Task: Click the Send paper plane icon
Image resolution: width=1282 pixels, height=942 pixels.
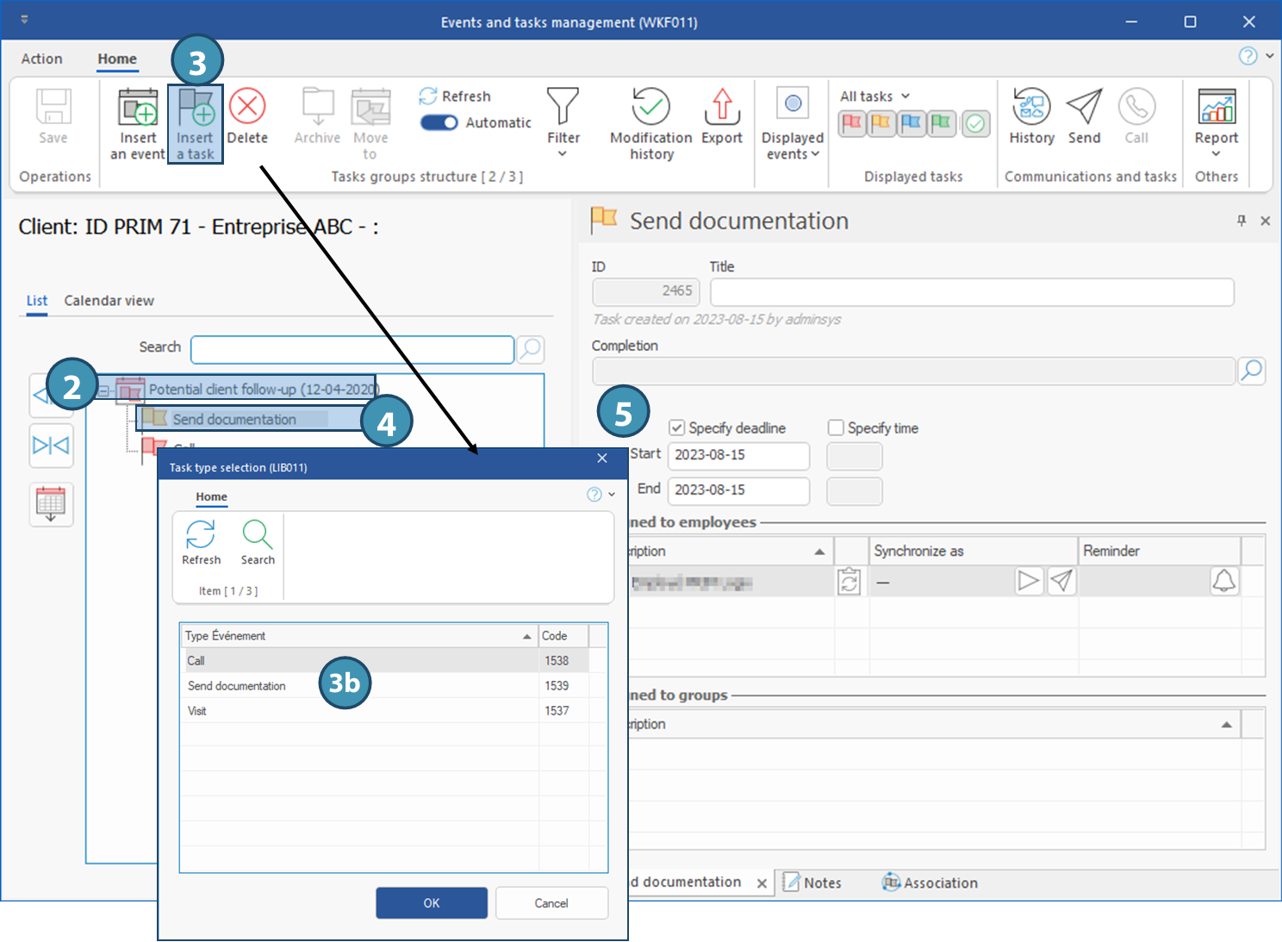Action: (1084, 108)
